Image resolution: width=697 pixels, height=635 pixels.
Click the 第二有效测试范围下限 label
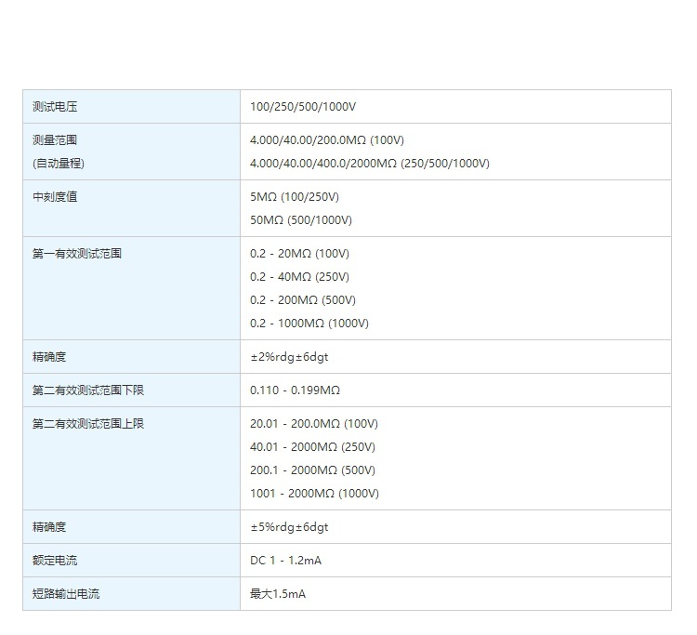pos(88,390)
